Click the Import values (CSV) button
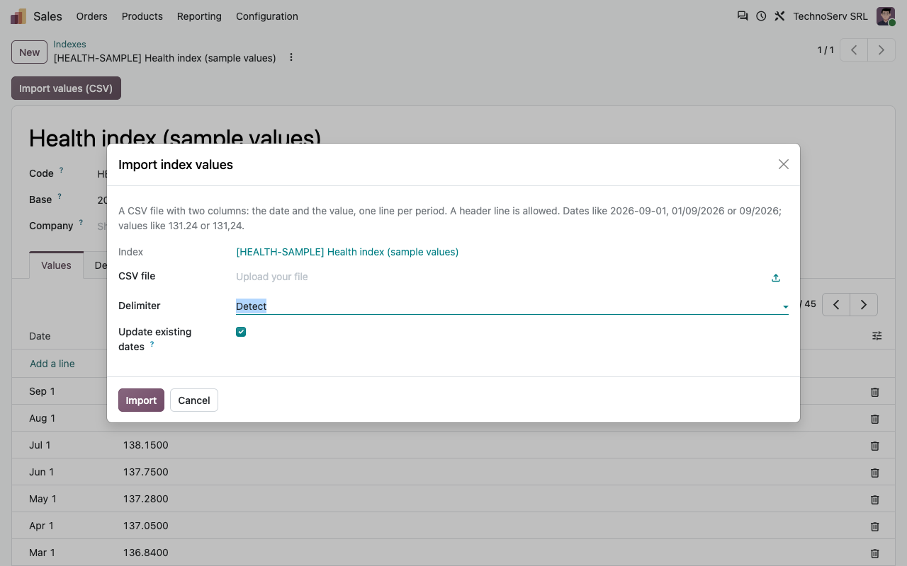The image size is (907, 566). [x=66, y=88]
